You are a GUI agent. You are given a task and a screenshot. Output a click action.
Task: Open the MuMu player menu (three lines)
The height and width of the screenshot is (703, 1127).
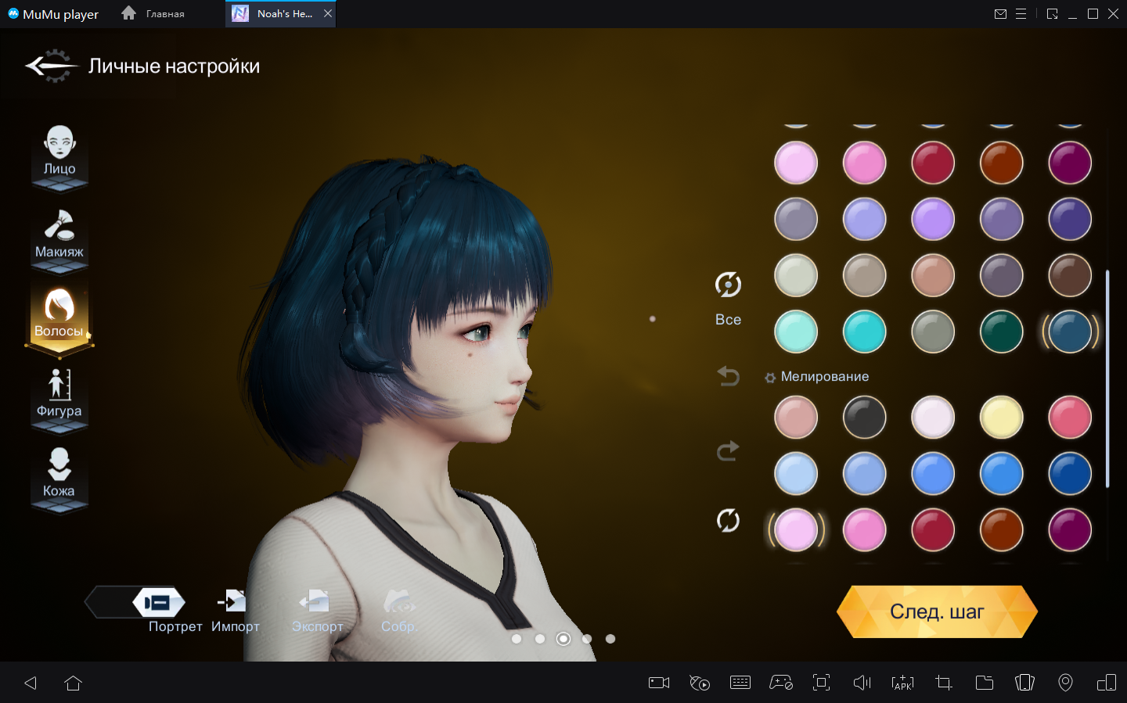coord(1021,14)
